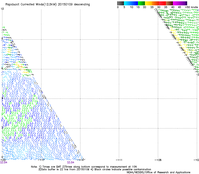Select the blue 10–15 knot color bar segment
This screenshot has width=199, height=174.
(134, 3)
